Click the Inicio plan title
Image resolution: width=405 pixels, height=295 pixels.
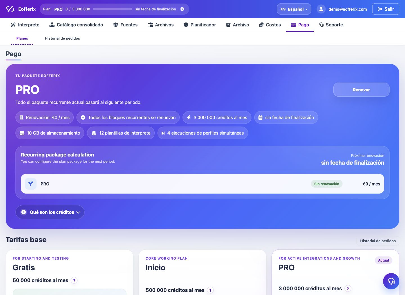pyautogui.click(x=156, y=267)
